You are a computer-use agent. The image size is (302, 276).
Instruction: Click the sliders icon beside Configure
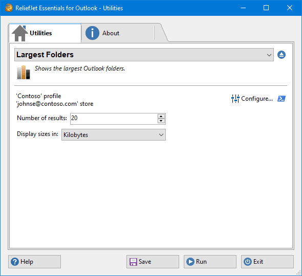(x=235, y=99)
